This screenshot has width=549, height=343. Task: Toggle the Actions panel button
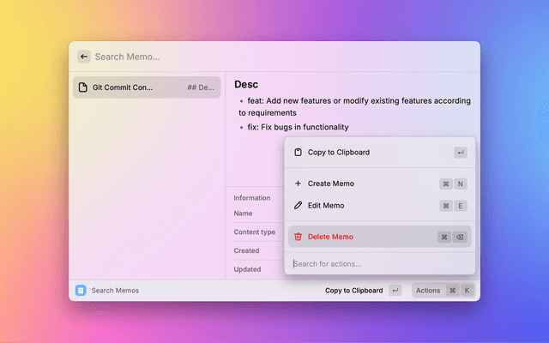point(428,291)
